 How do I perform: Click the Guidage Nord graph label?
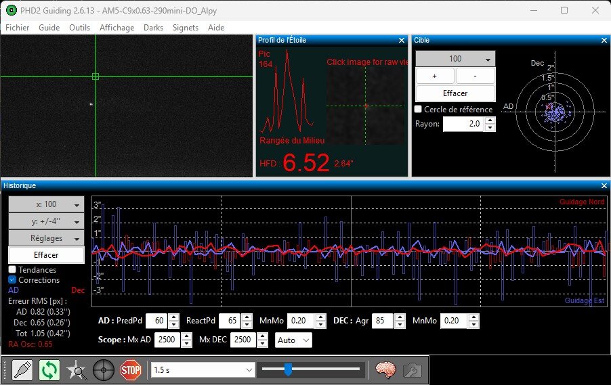pos(582,202)
